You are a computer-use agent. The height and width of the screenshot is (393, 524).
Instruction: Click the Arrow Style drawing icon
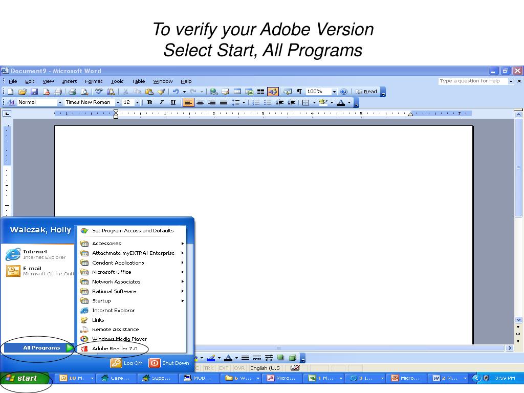(269, 358)
